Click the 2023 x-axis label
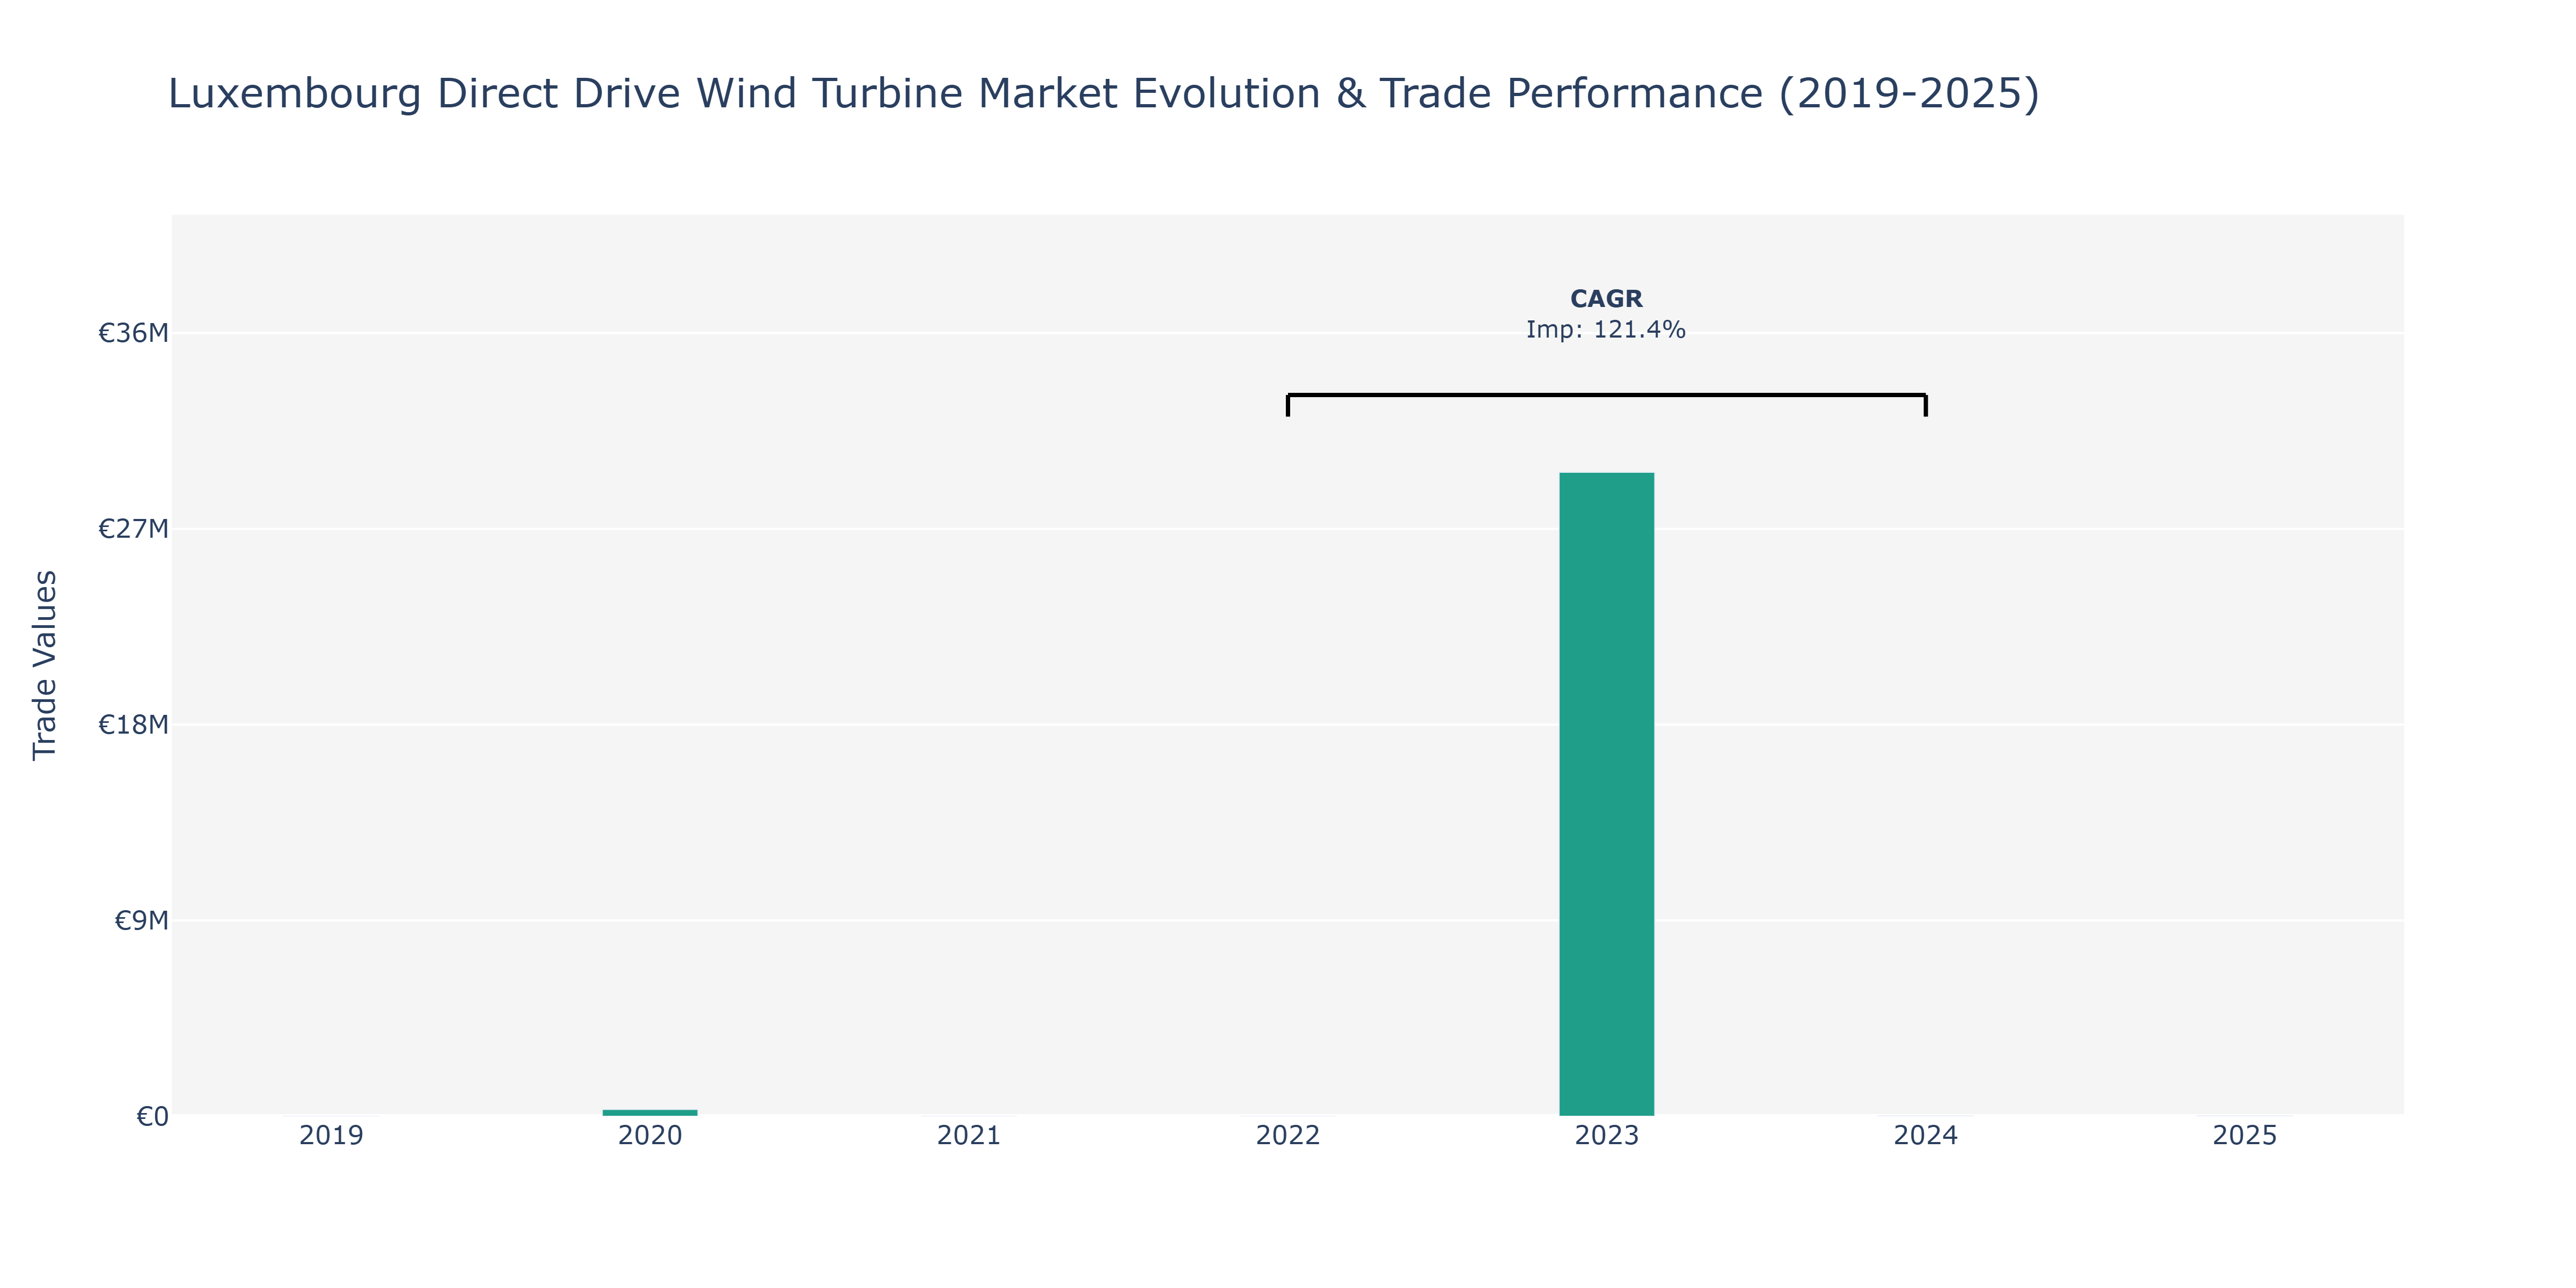This screenshot has height=1288, width=2576. pyautogui.click(x=1607, y=1136)
